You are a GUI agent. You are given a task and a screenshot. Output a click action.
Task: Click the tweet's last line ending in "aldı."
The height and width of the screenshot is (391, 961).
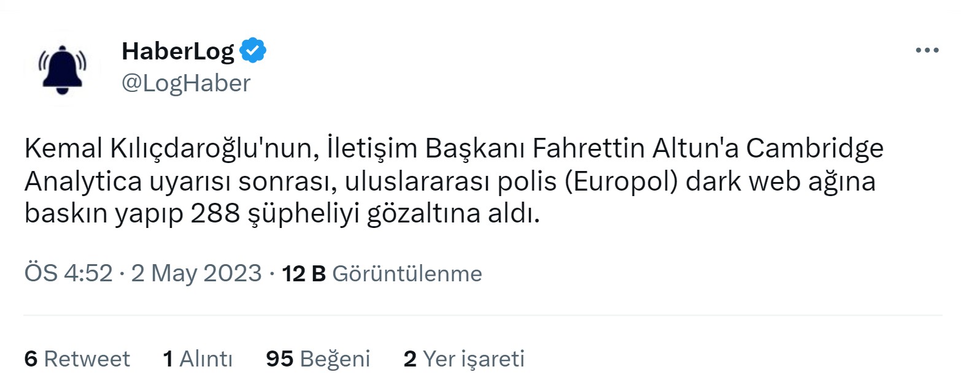(282, 214)
